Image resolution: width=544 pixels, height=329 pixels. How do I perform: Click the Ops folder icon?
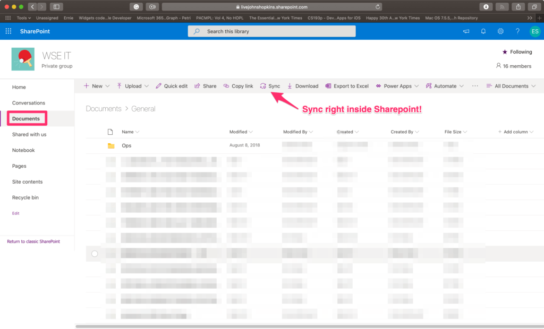[111, 145]
